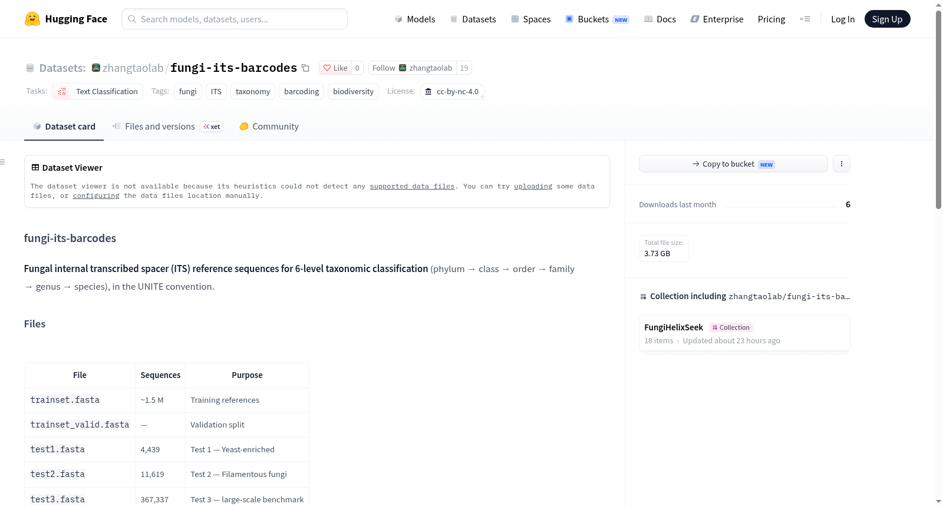This screenshot has height=507, width=943.
Task: Click the cc-by-nc-4.0 license tag
Action: [x=452, y=91]
